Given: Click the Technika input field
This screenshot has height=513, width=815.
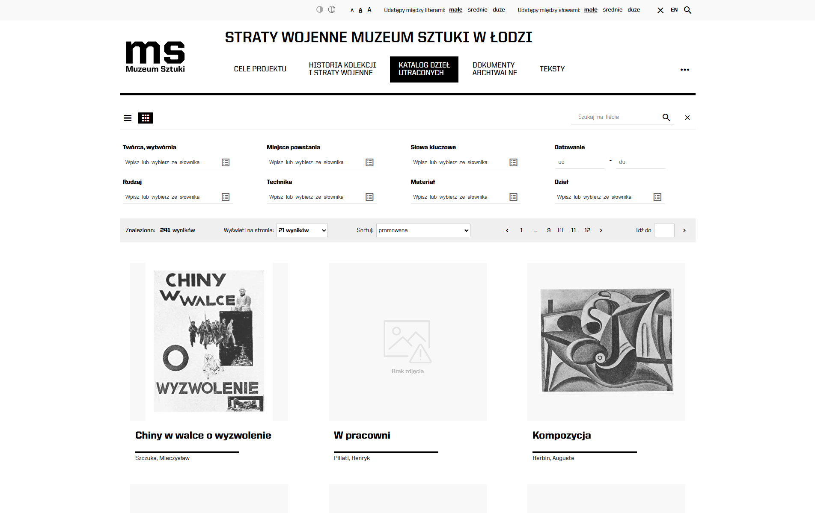Looking at the screenshot, I should (x=315, y=197).
